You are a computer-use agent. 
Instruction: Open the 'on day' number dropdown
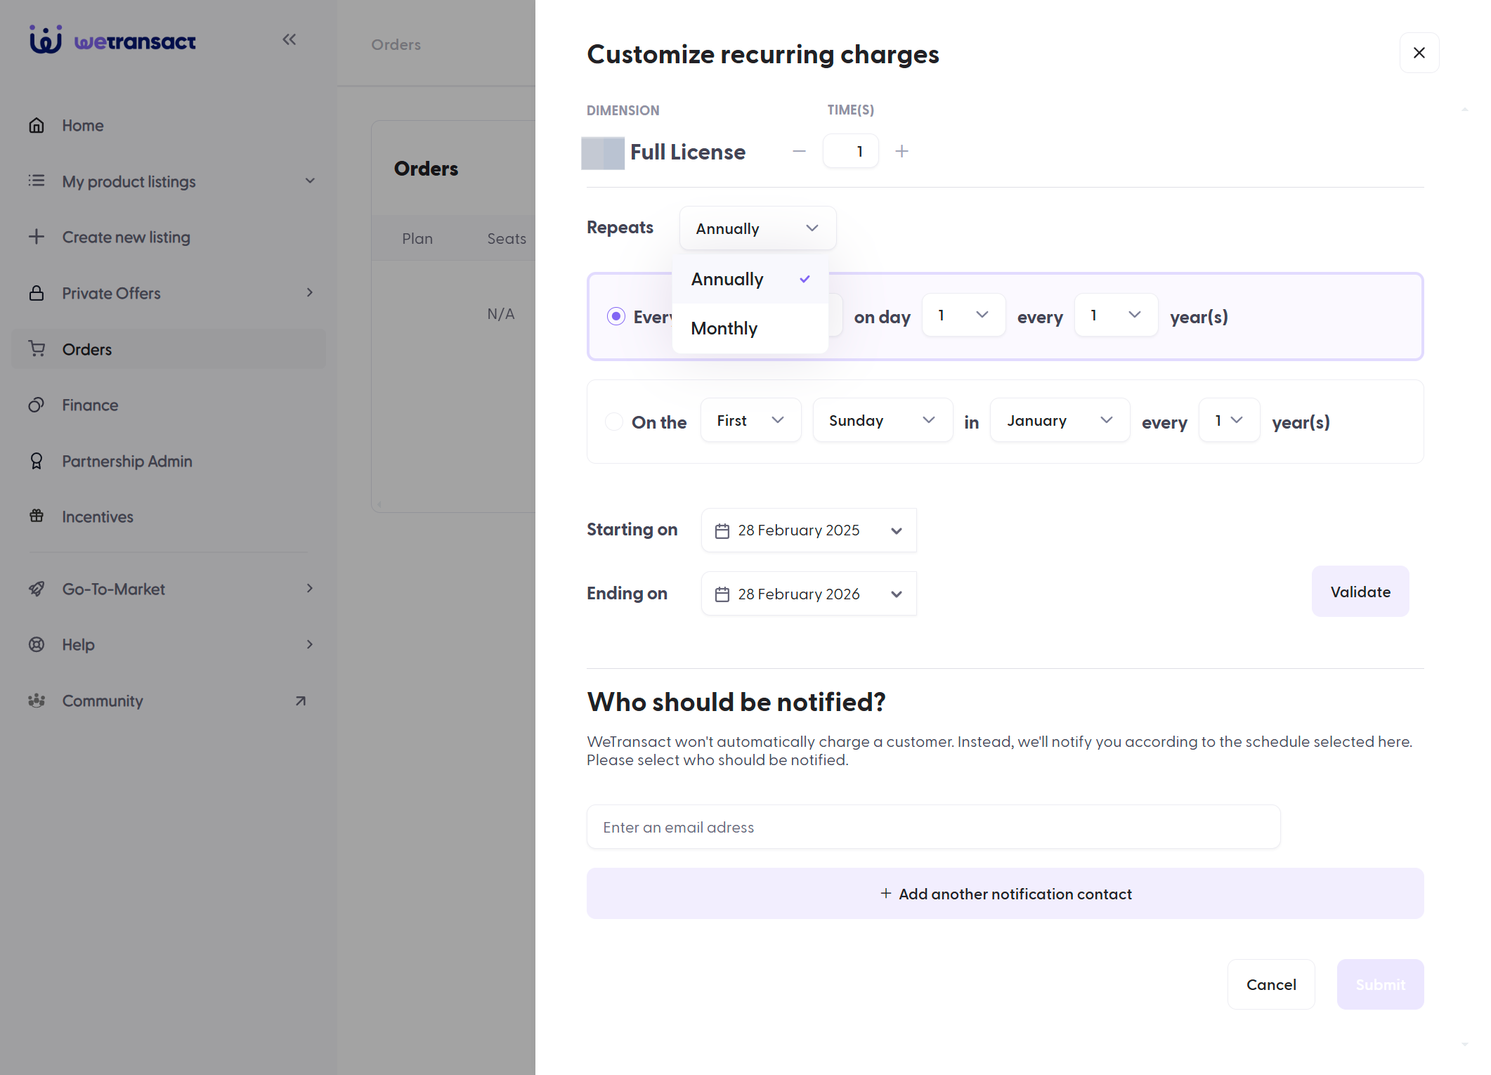pyautogui.click(x=963, y=315)
